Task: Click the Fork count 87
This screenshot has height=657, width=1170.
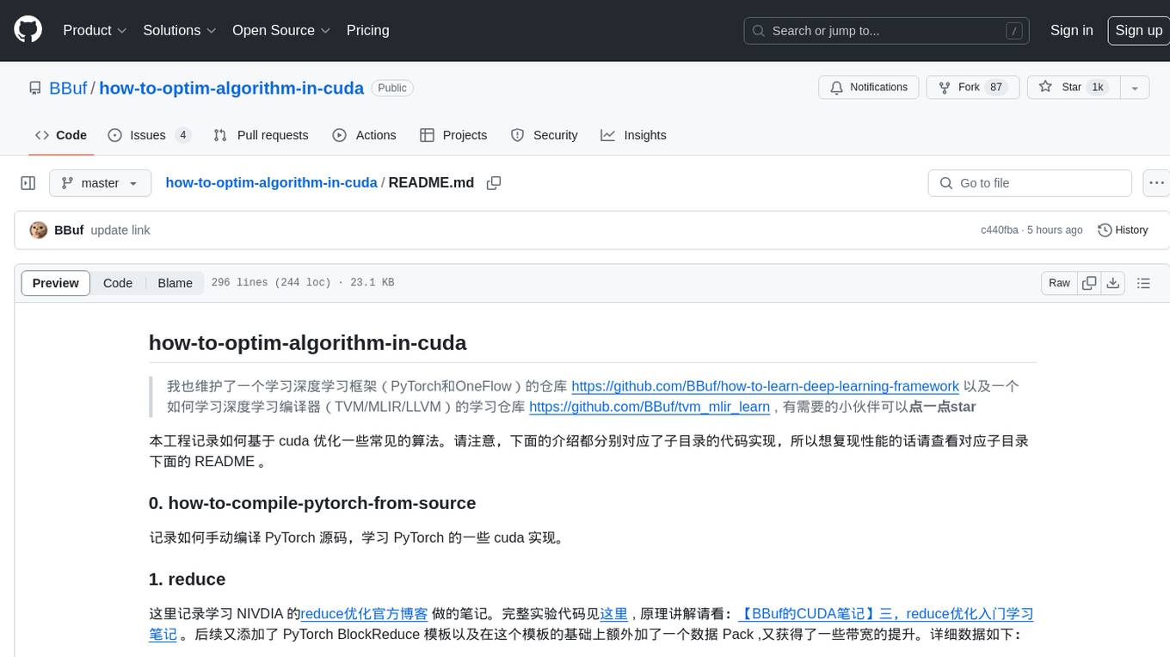Action: (996, 88)
